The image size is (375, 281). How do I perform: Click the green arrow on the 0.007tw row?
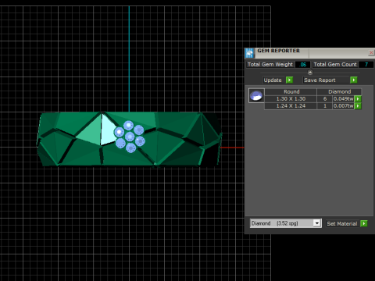tap(358, 106)
